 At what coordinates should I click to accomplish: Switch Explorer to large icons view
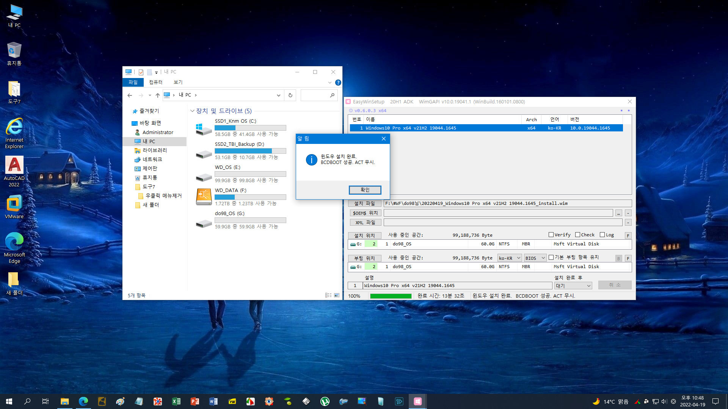click(x=337, y=295)
